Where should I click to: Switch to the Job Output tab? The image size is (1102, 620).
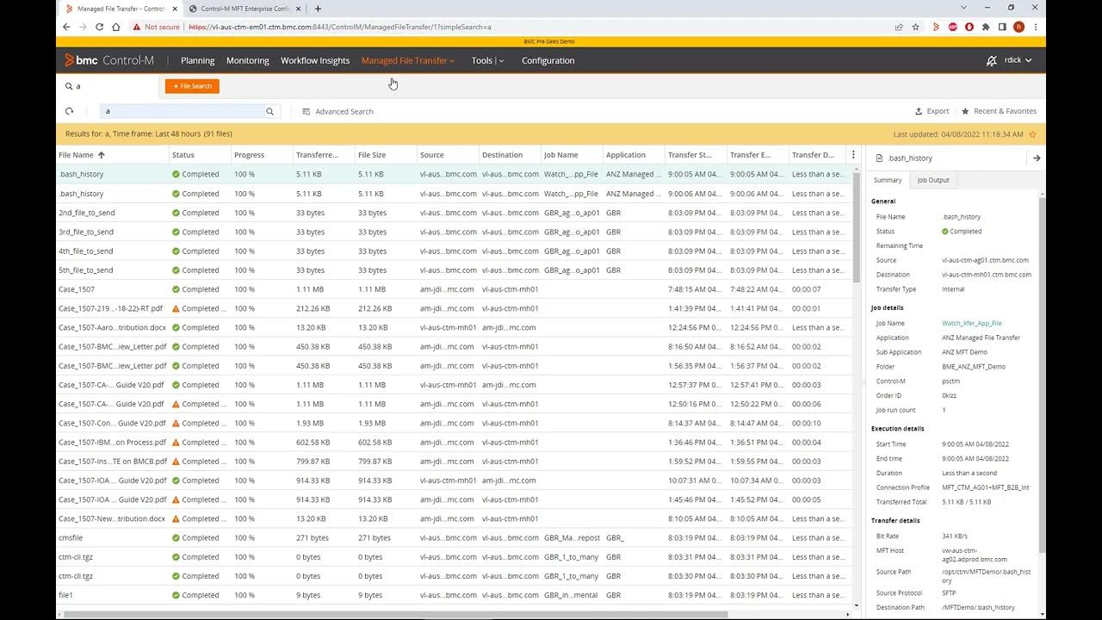[x=932, y=180]
